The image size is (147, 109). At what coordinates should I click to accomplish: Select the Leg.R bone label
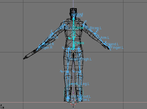coord(73,84)
